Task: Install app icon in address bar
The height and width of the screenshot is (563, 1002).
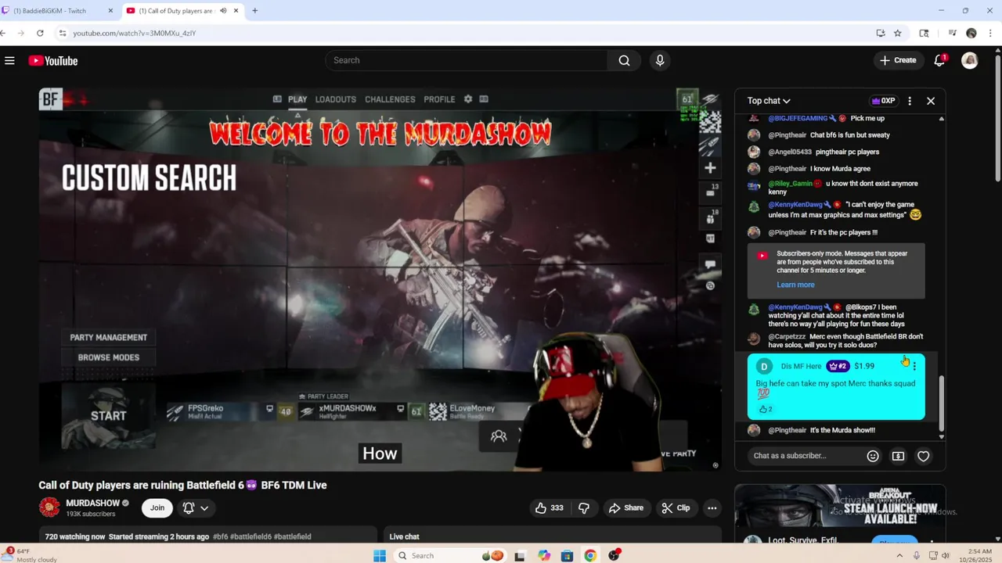Action: [881, 33]
